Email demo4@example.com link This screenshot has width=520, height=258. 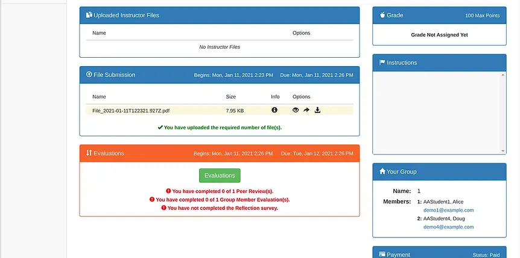coord(448,227)
